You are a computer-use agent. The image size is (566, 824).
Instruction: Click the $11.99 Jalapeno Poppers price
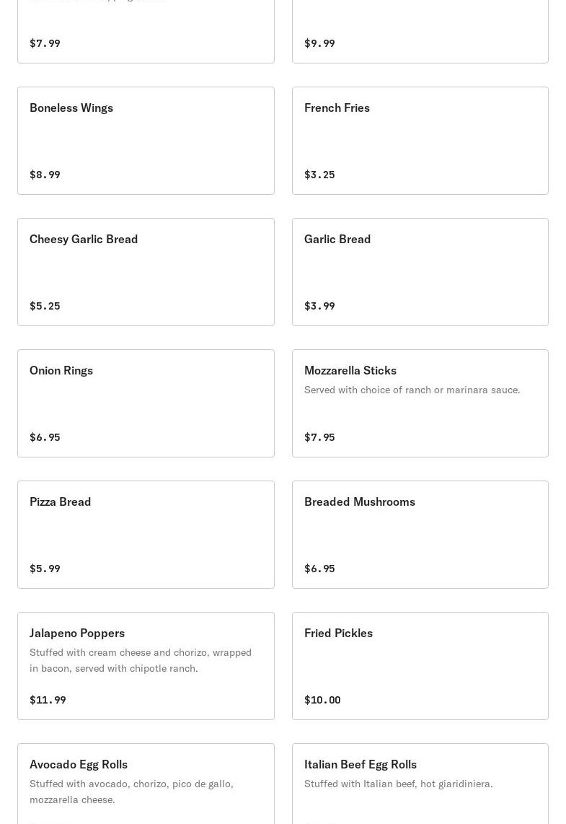[x=48, y=700]
